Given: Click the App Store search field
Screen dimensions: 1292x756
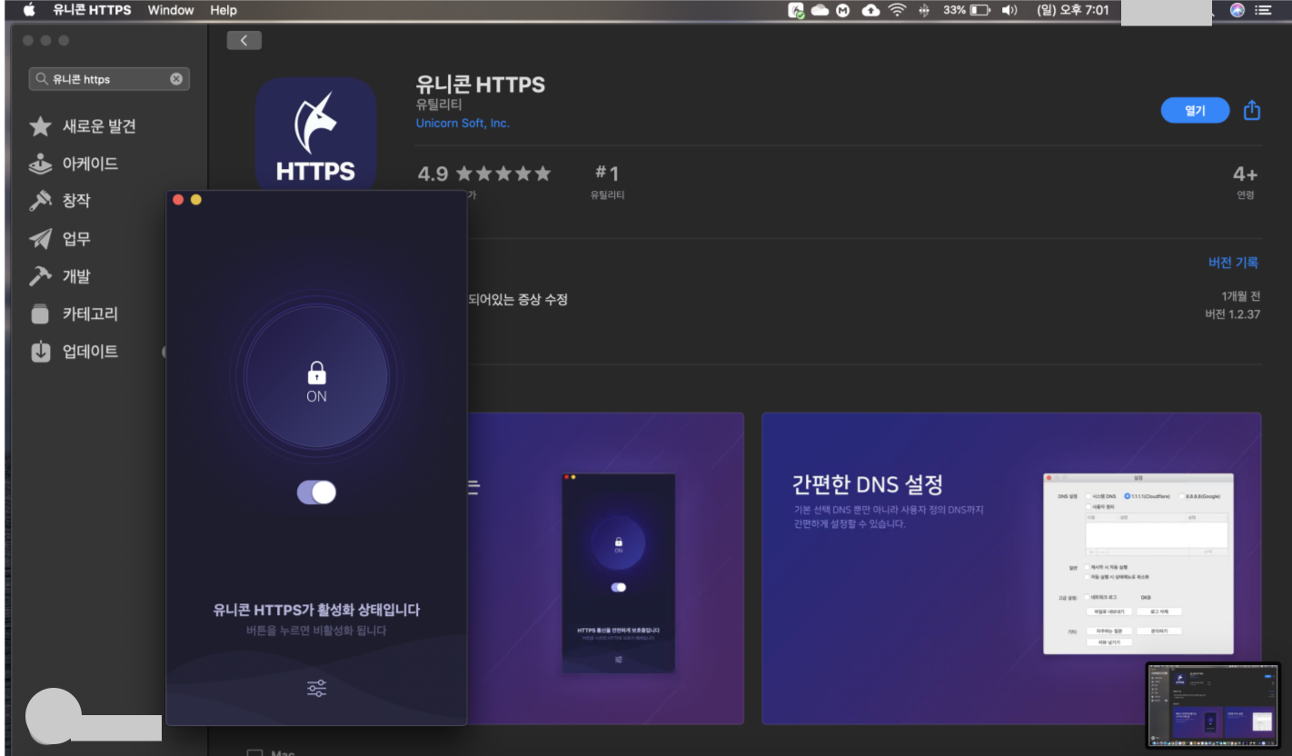Looking at the screenshot, I should [x=109, y=79].
